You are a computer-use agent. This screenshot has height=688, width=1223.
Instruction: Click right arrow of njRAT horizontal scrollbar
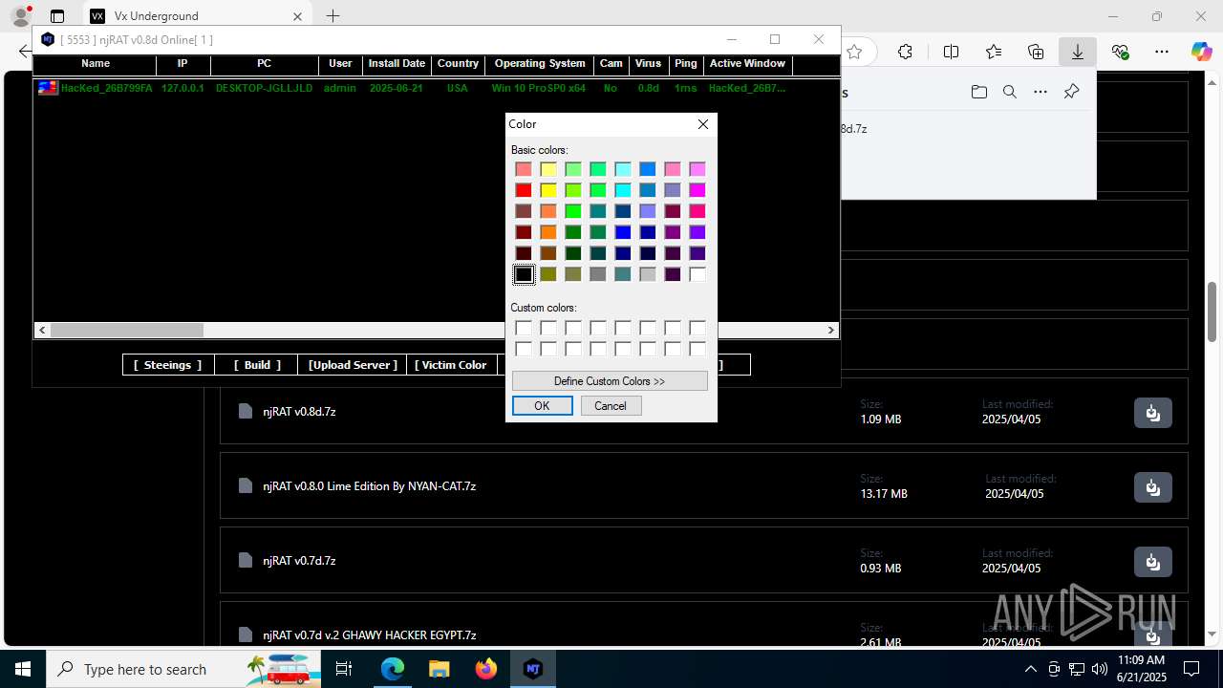(831, 330)
